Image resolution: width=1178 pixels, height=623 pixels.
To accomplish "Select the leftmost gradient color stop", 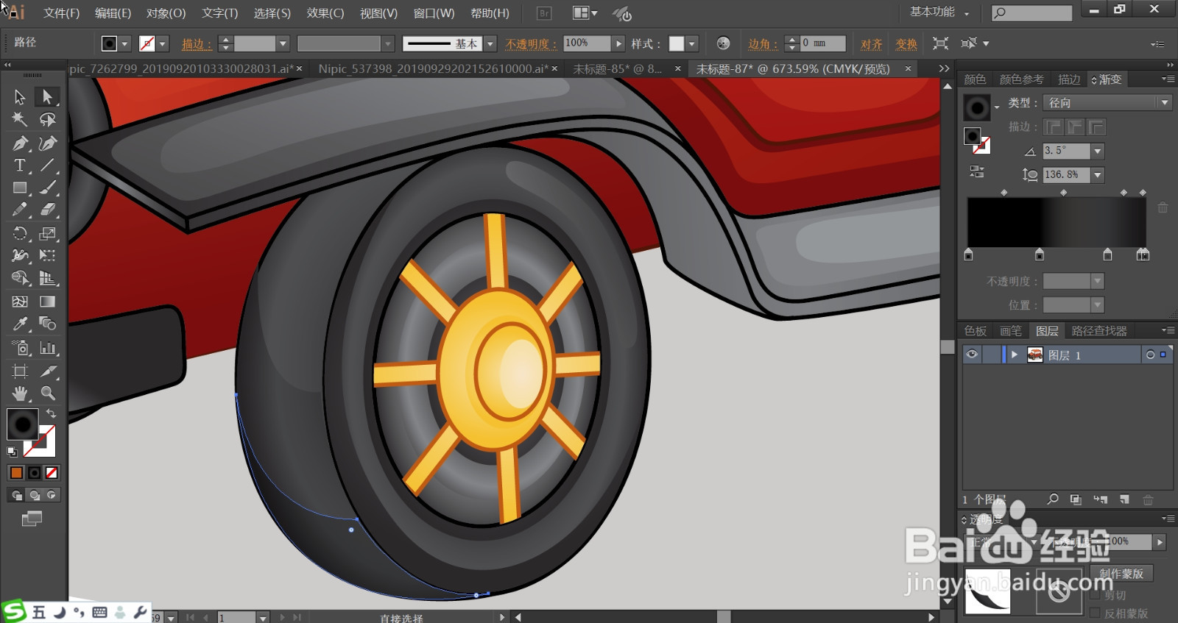I will click(968, 254).
